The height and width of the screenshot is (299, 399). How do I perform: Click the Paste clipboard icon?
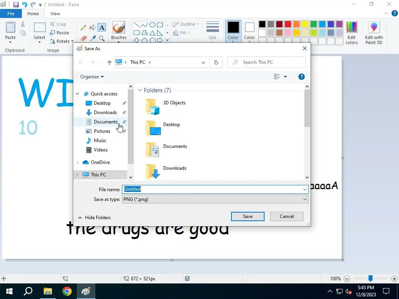click(10, 27)
